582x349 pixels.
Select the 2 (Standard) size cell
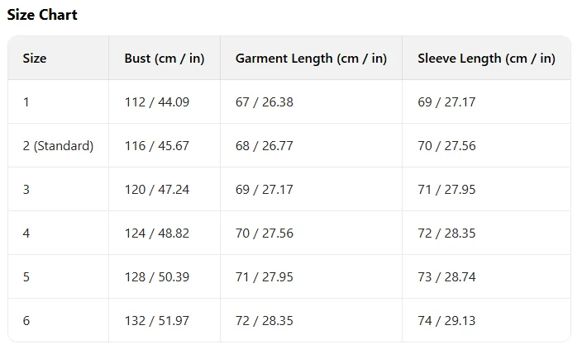pyautogui.click(x=58, y=146)
